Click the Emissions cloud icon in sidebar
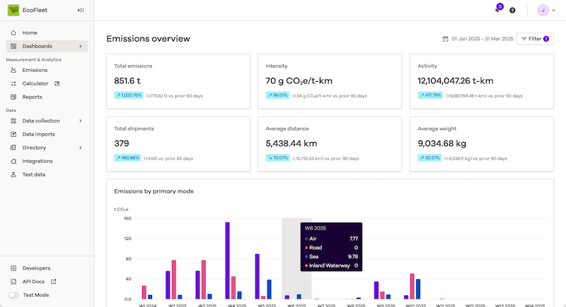This screenshot has width=566, height=307. tap(13, 71)
